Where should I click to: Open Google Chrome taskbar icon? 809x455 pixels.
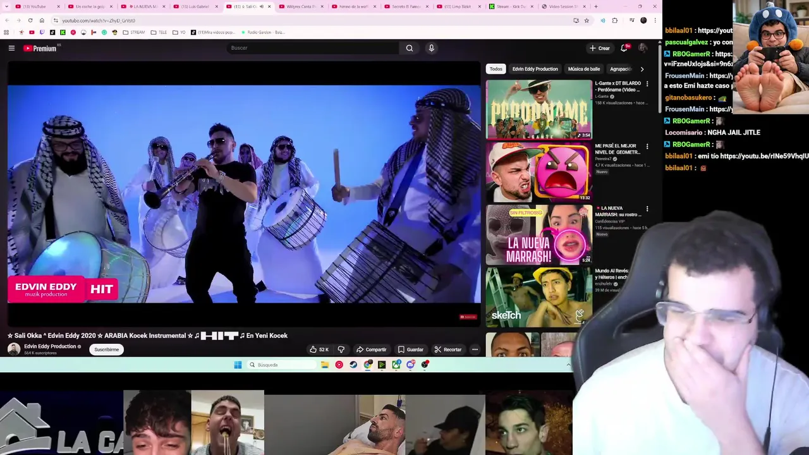coord(368,365)
